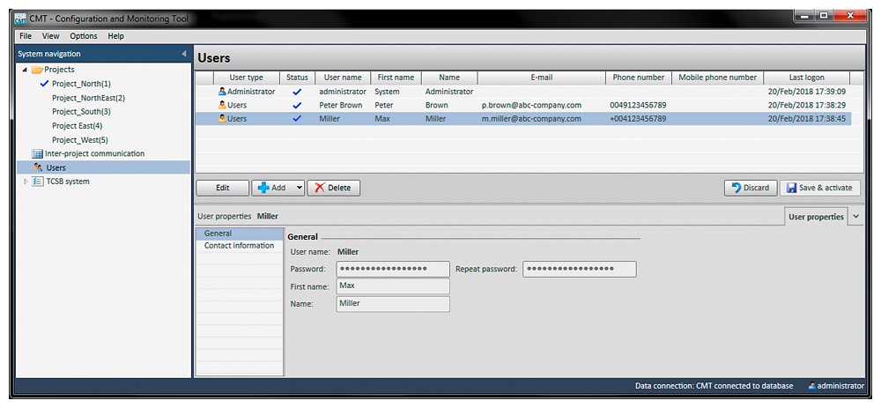Click the Administrator user type icon
881x408 pixels.
[x=222, y=92]
